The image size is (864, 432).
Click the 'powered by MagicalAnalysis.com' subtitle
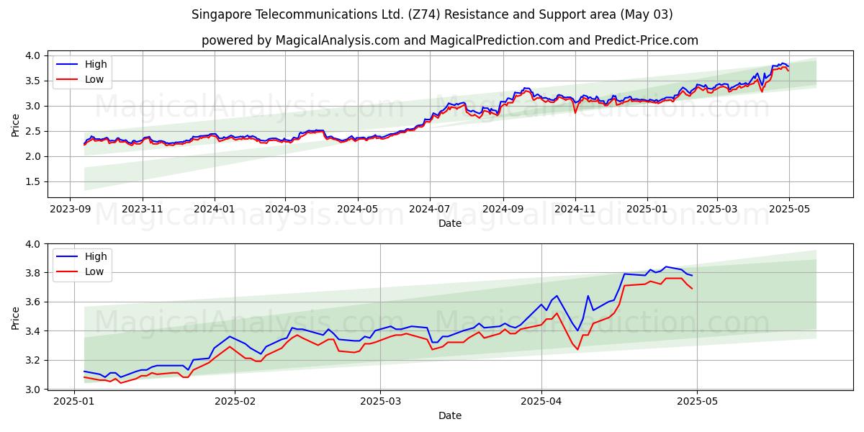pyautogui.click(x=450, y=40)
